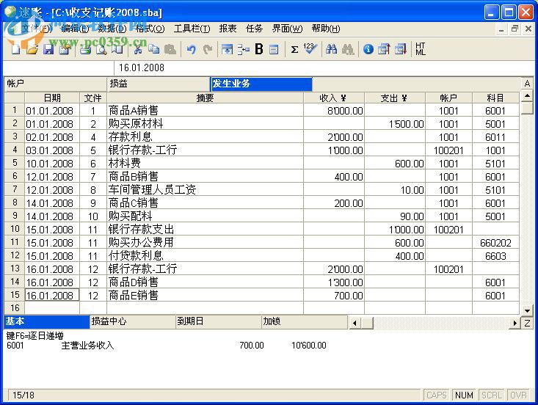Print using the printer icon
Image resolution: width=538 pixels, height=405 pixels.
click(86, 49)
